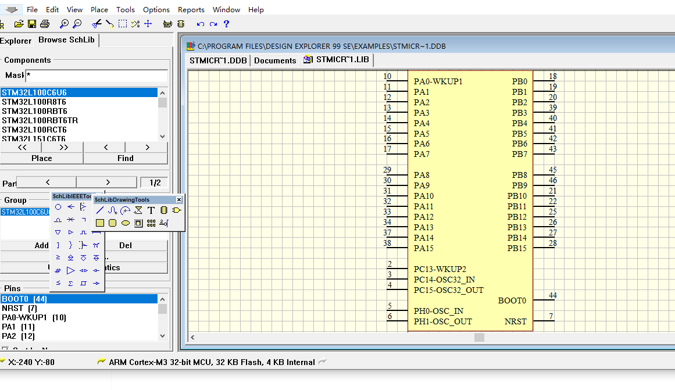Select the Place Pin tool icon
Screen dimensions: 675x390
[163, 223]
